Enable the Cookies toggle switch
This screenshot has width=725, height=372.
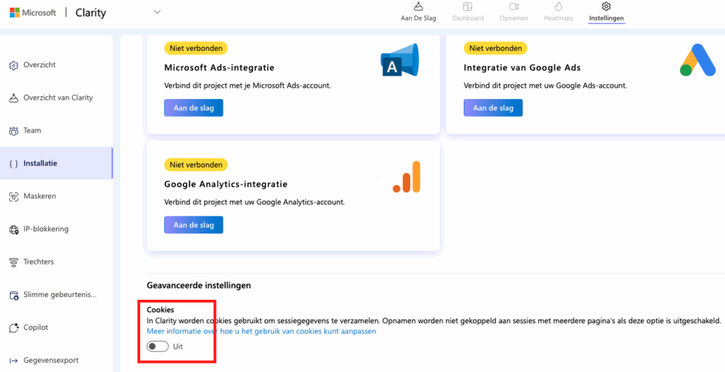[157, 347]
